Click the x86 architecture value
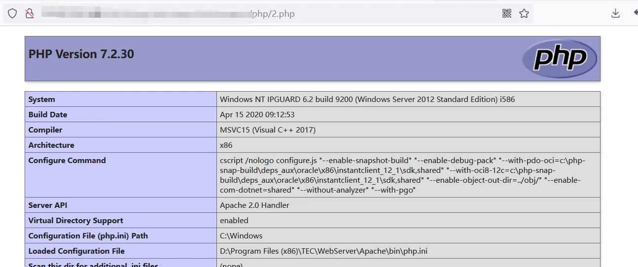 pos(226,145)
